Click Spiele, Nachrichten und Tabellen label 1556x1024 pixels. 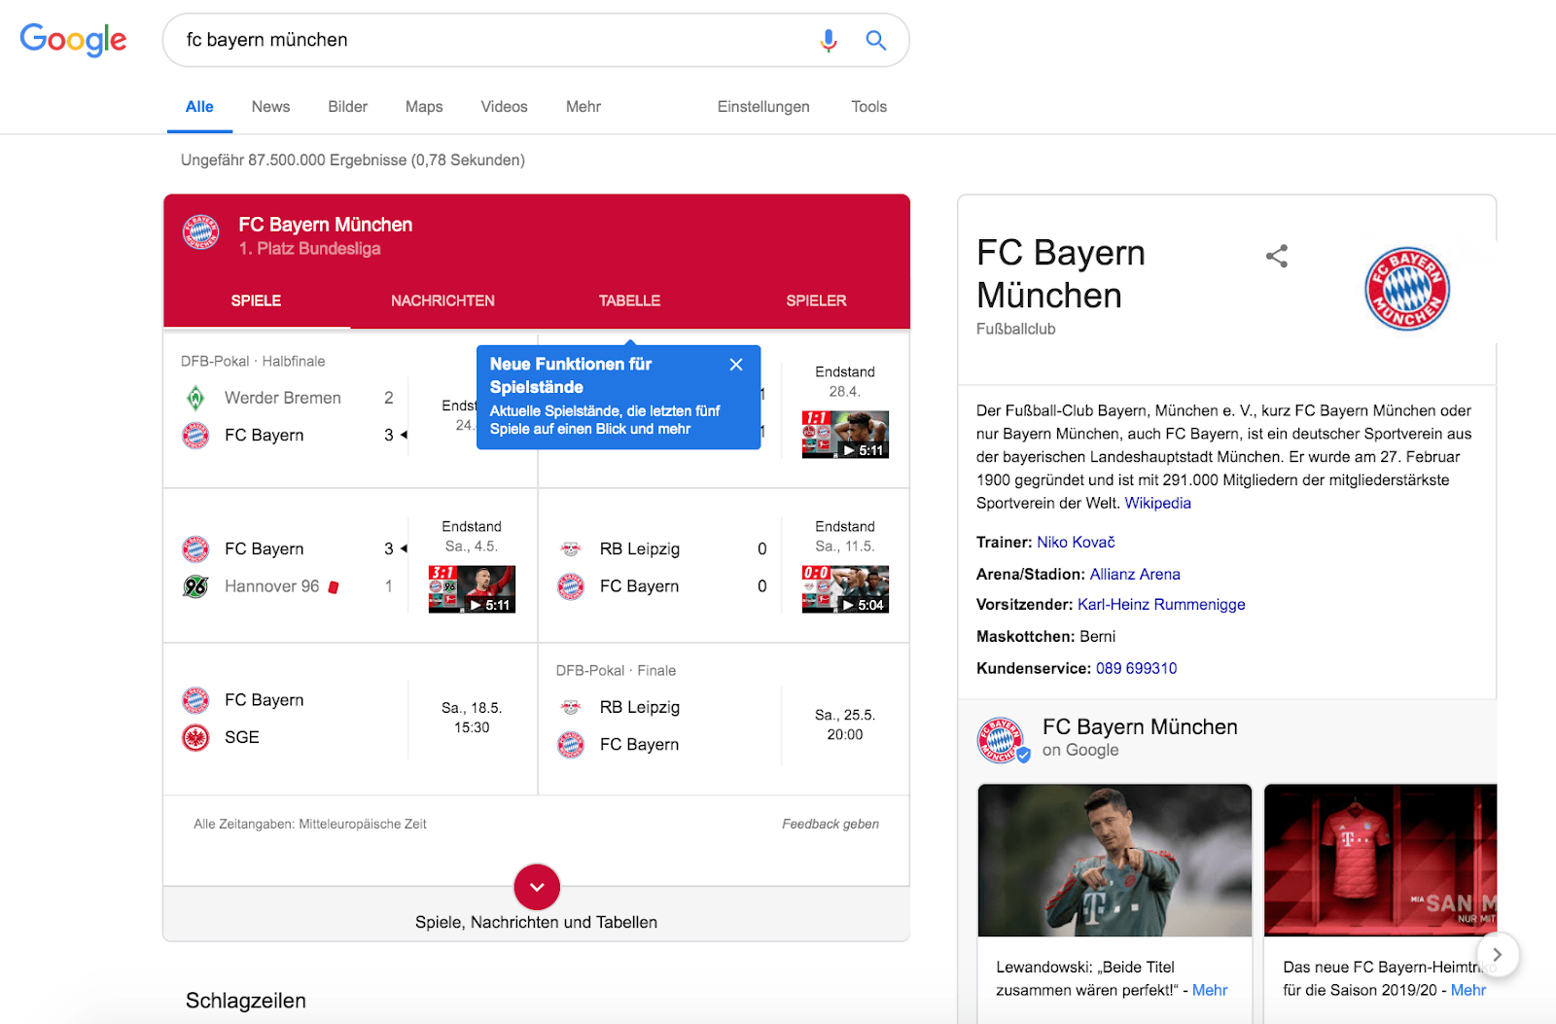coord(536,923)
